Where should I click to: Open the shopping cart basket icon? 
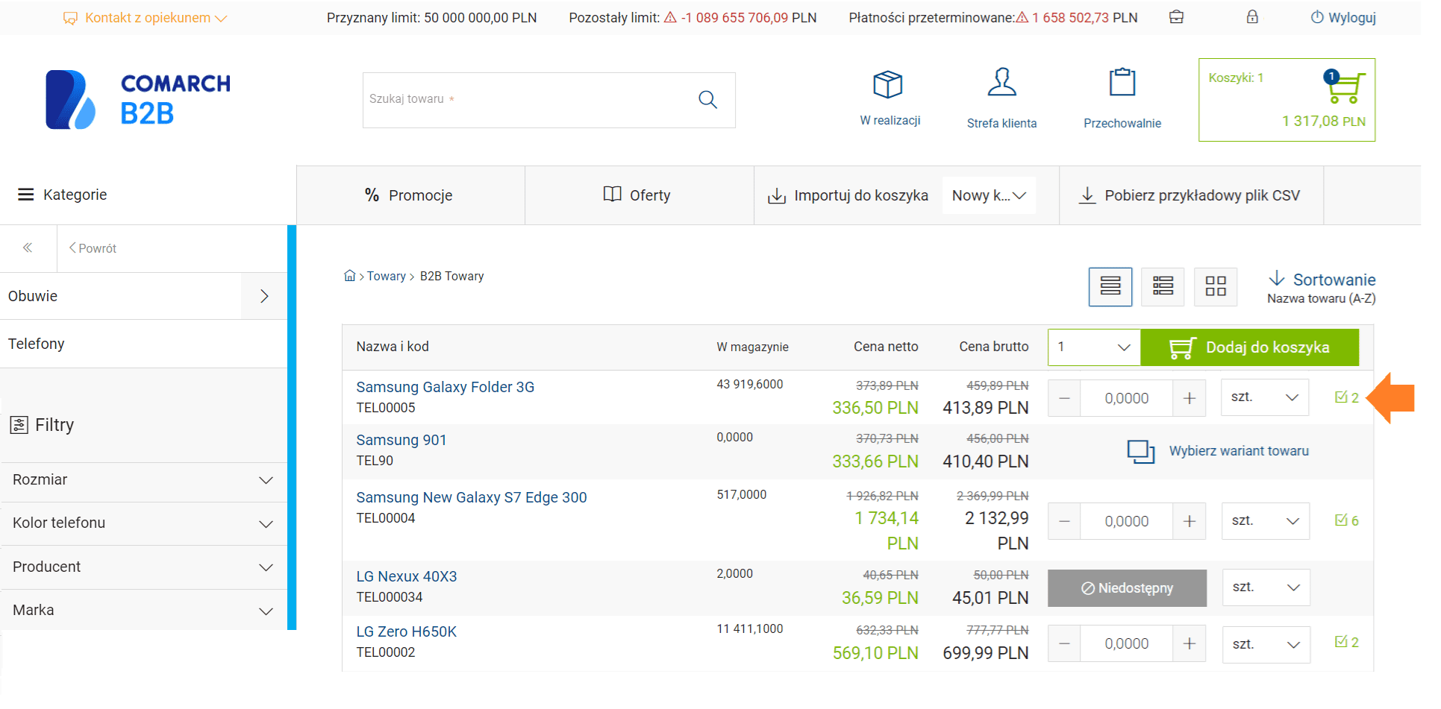[1345, 88]
